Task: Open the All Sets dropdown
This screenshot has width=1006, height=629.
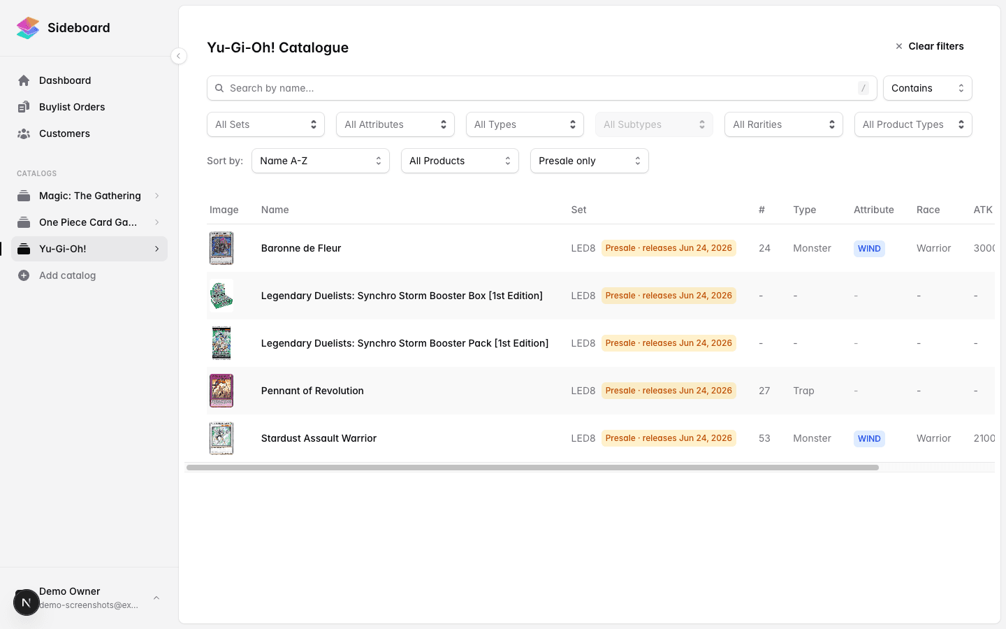Action: [265, 124]
